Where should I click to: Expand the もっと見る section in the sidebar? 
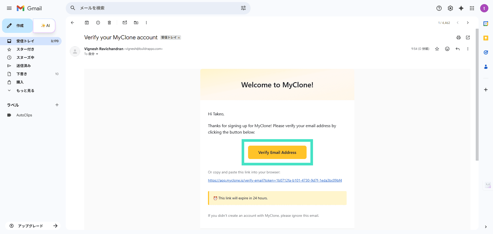pos(25,90)
